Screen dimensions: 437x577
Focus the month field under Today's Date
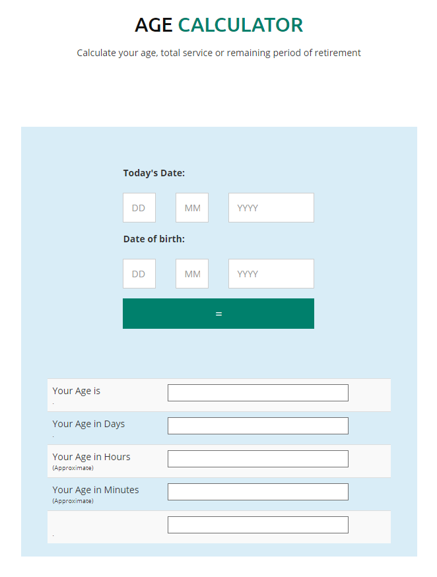(192, 208)
